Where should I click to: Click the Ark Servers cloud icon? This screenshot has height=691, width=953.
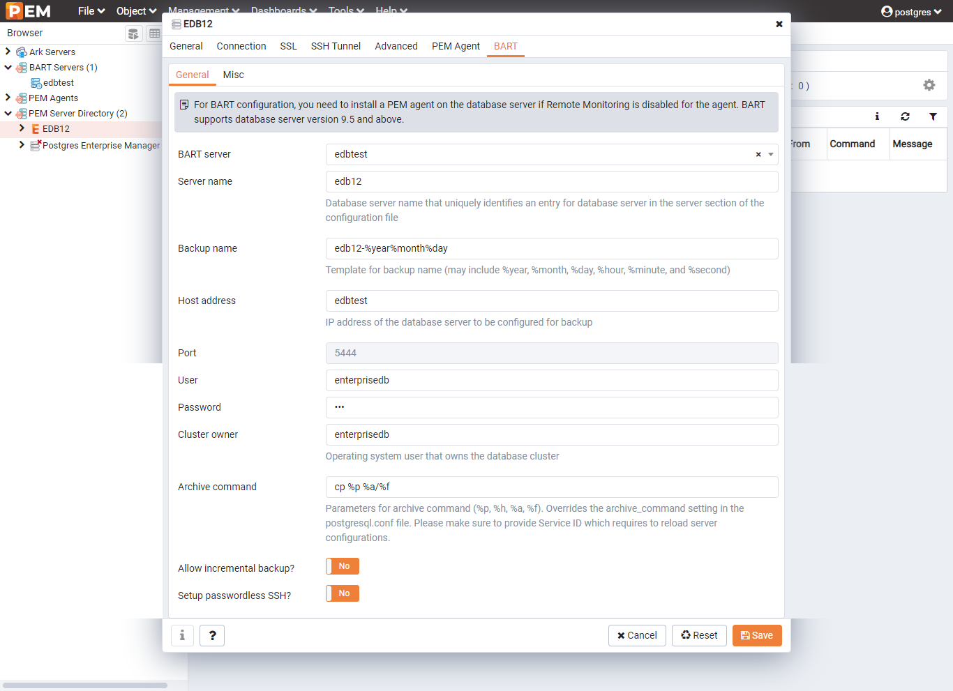[x=22, y=52]
